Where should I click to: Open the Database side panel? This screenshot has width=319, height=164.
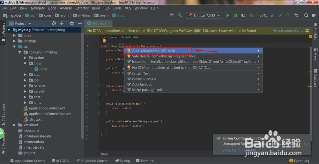[315, 78]
